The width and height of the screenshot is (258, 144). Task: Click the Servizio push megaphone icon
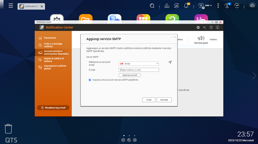[201, 38]
